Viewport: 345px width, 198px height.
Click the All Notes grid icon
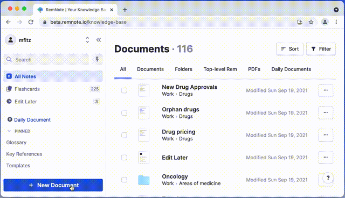click(9, 76)
